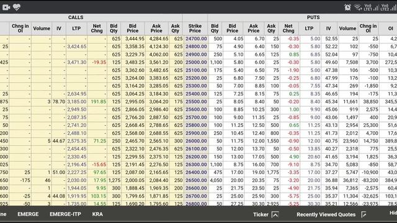Screen dimensions: 397x223
Task: Select call IV value 78.70
Action: [59, 102]
